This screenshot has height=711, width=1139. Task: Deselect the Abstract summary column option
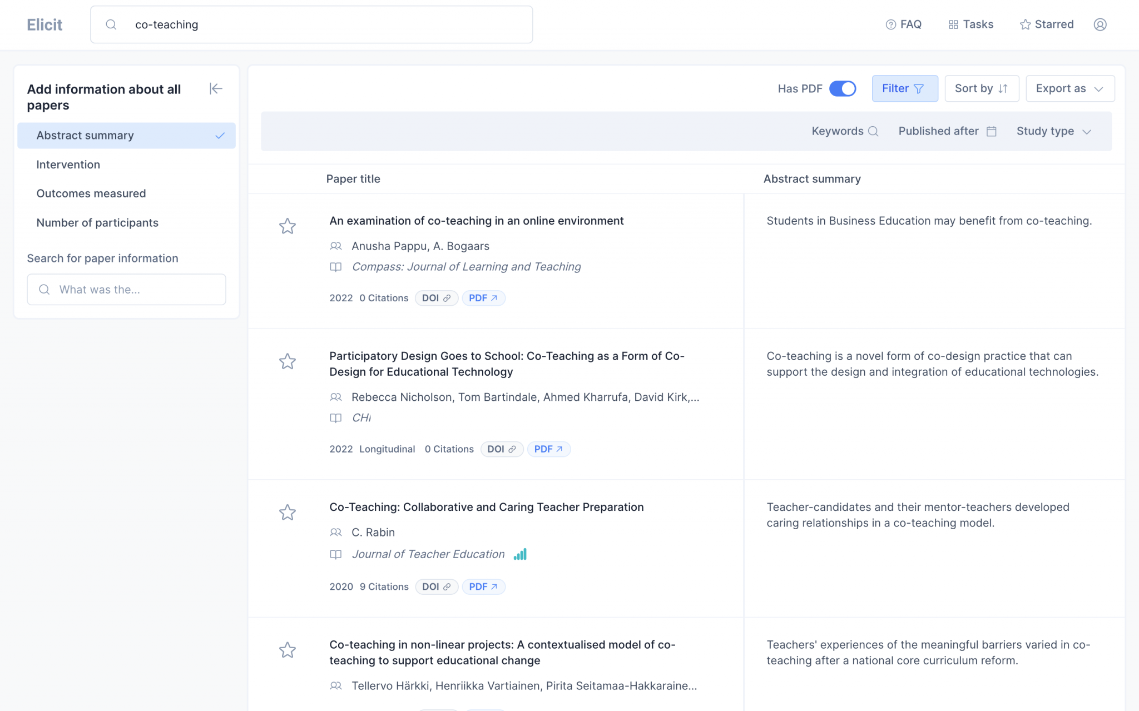pyautogui.click(x=126, y=136)
